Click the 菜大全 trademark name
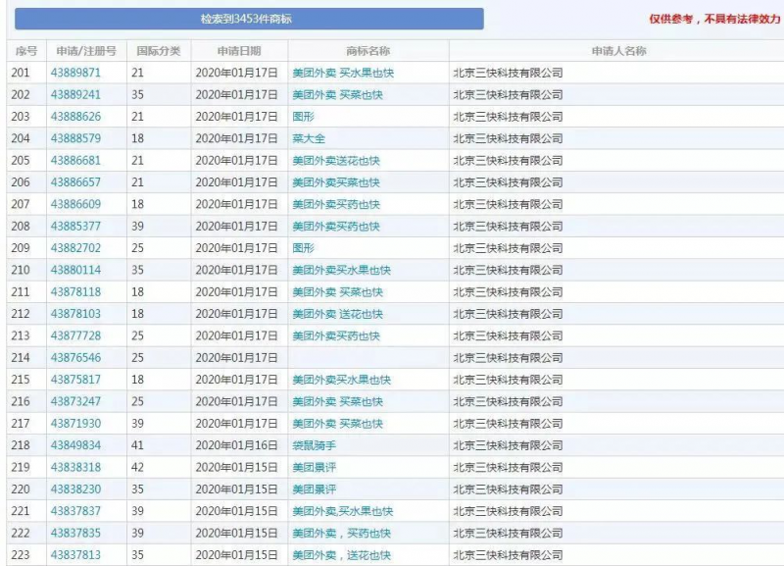The image size is (784, 566). (x=309, y=138)
